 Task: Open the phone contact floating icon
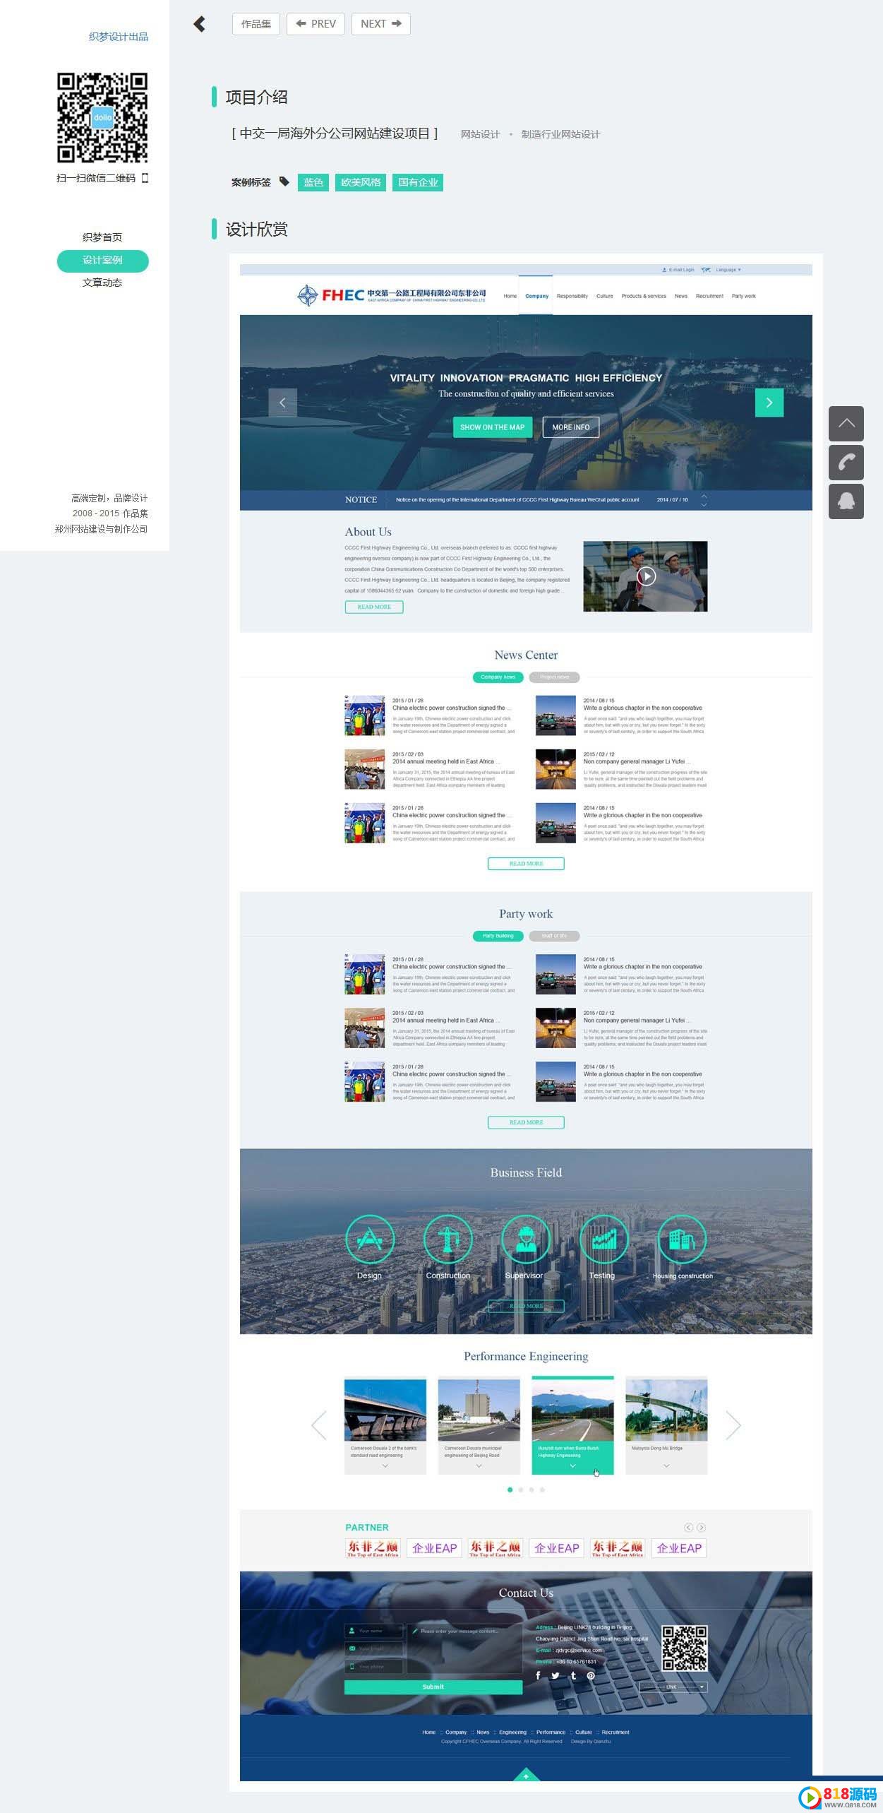click(x=846, y=463)
